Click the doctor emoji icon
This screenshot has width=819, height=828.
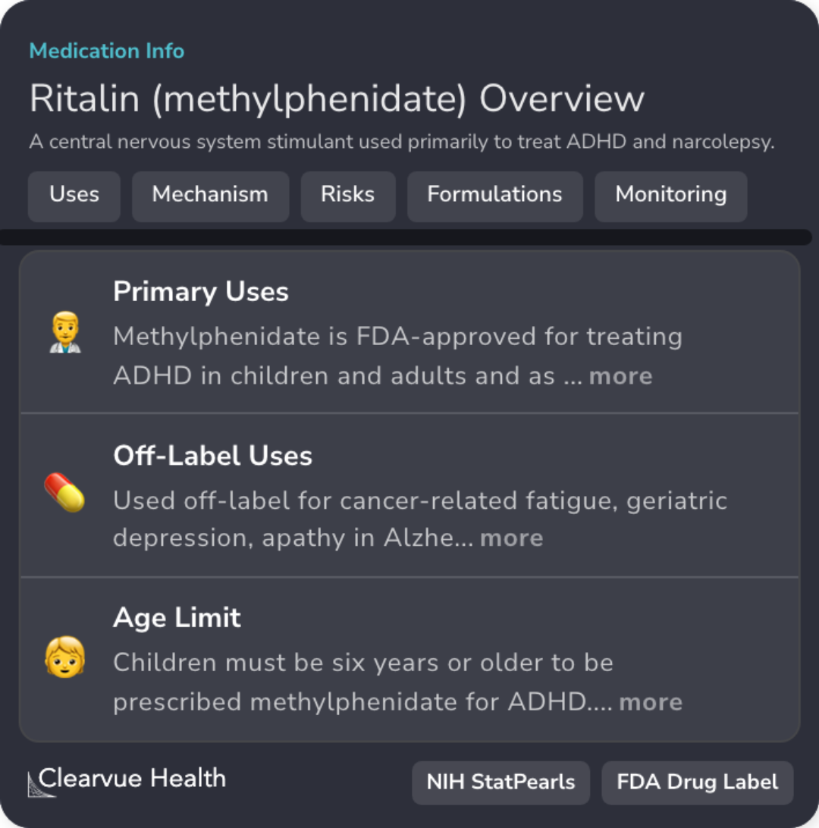click(64, 333)
